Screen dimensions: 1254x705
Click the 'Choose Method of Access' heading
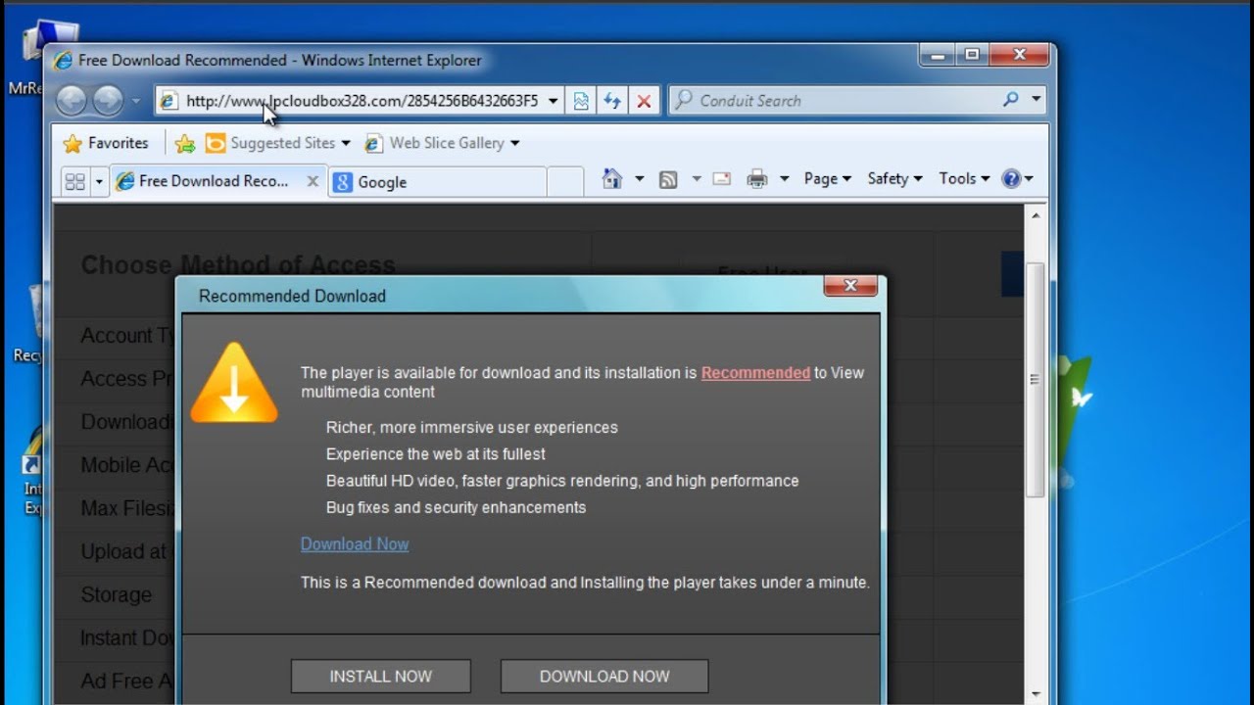(x=238, y=265)
